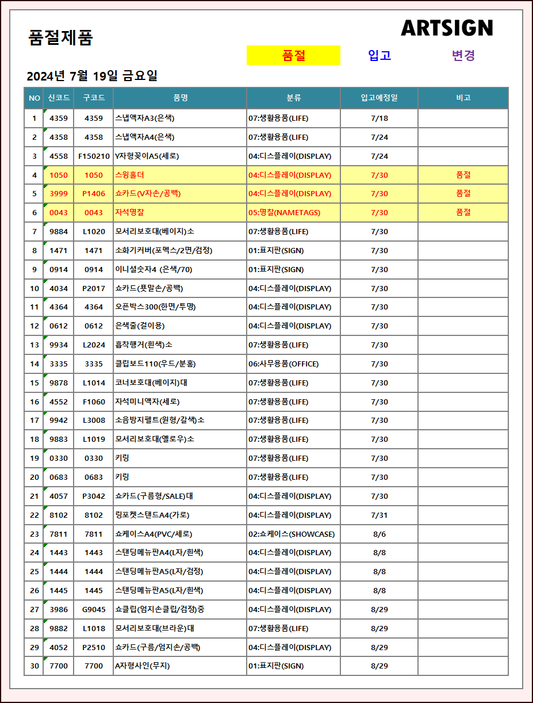
Task: Select the yellow 품절 legend box
Action: 293,55
